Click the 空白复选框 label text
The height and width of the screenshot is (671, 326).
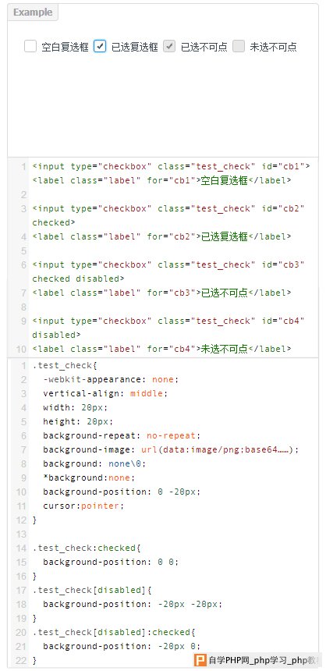point(65,47)
